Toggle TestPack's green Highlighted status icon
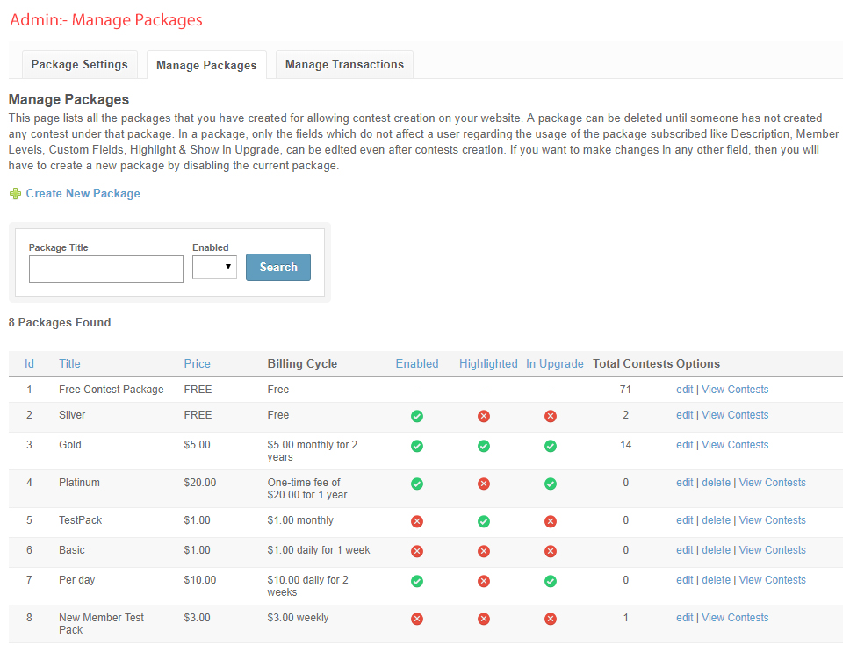850x652 pixels. tap(484, 521)
